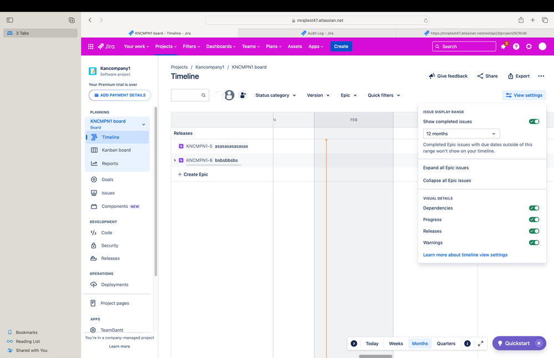Click the Jira logo

point(106,46)
